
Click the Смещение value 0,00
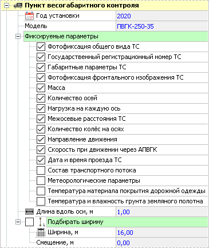coord(162,243)
